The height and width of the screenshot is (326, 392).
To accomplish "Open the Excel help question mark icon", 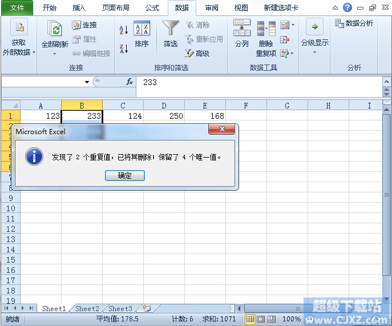I will [x=347, y=7].
